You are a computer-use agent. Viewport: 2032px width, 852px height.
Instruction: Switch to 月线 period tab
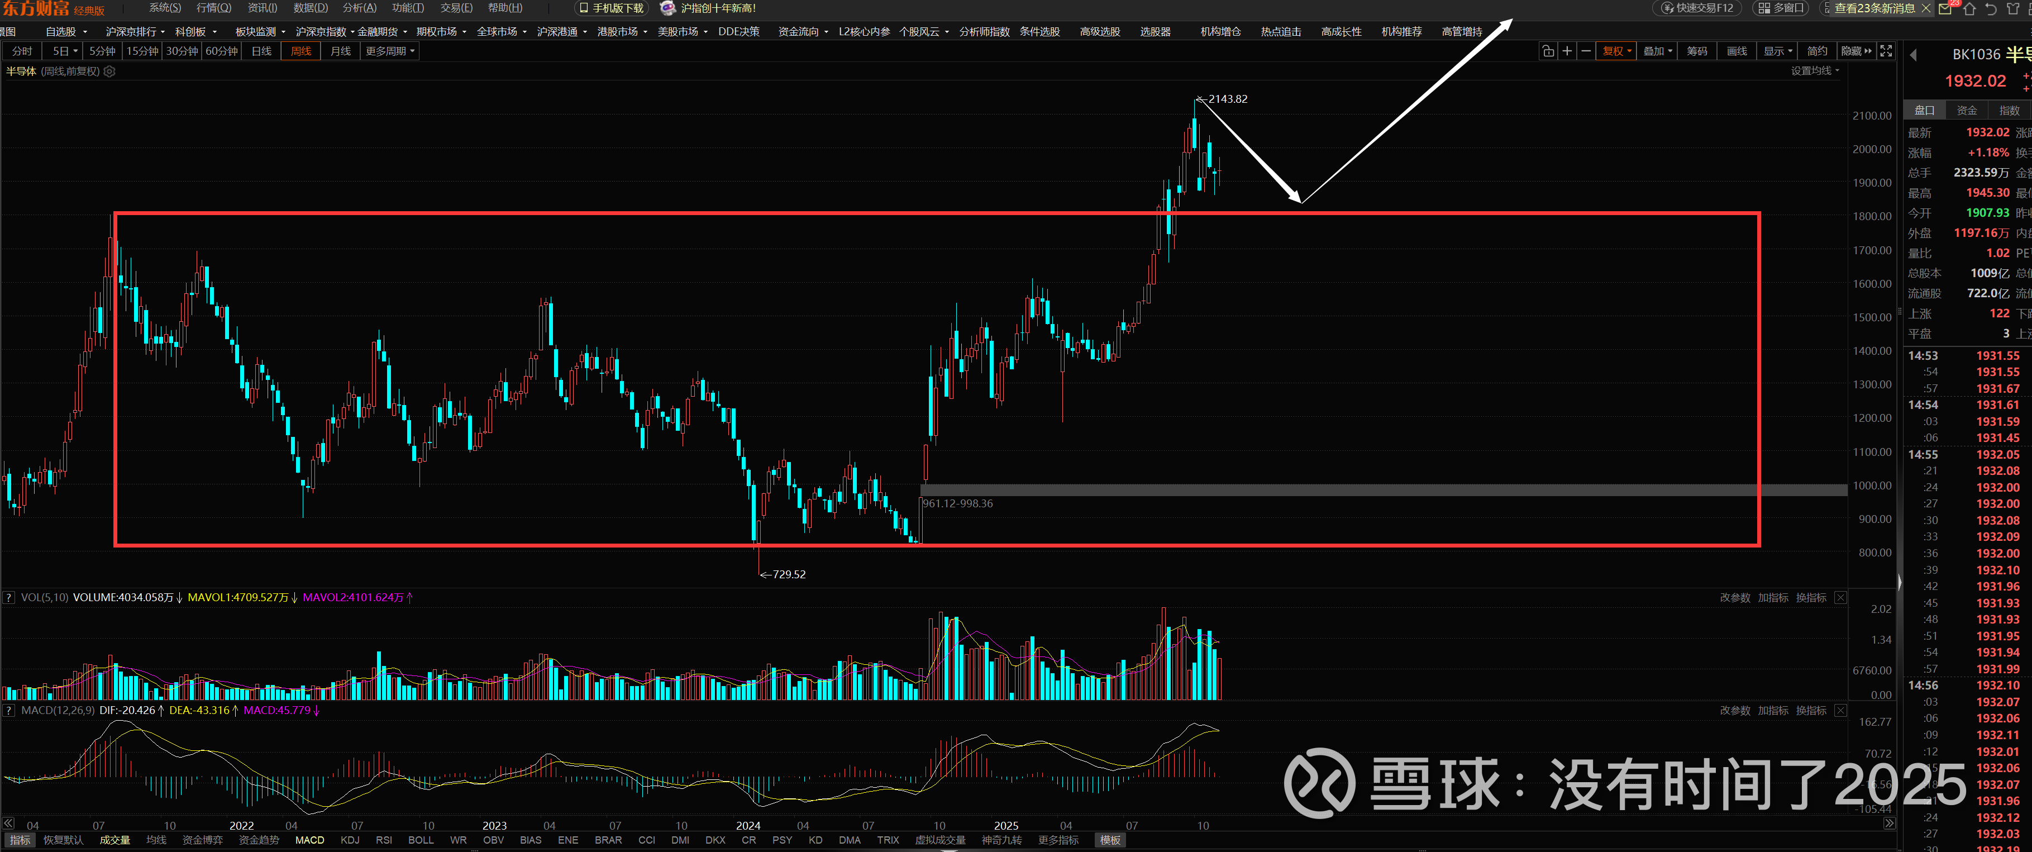(x=340, y=51)
